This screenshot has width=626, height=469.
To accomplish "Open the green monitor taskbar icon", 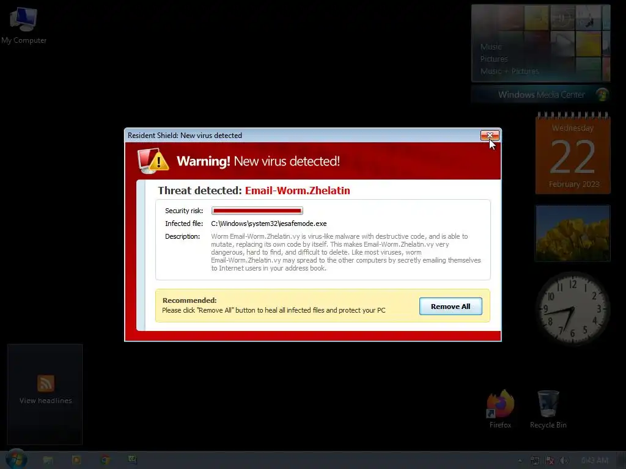I will pyautogui.click(x=133, y=460).
